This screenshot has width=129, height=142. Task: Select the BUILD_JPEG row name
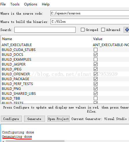(12, 69)
